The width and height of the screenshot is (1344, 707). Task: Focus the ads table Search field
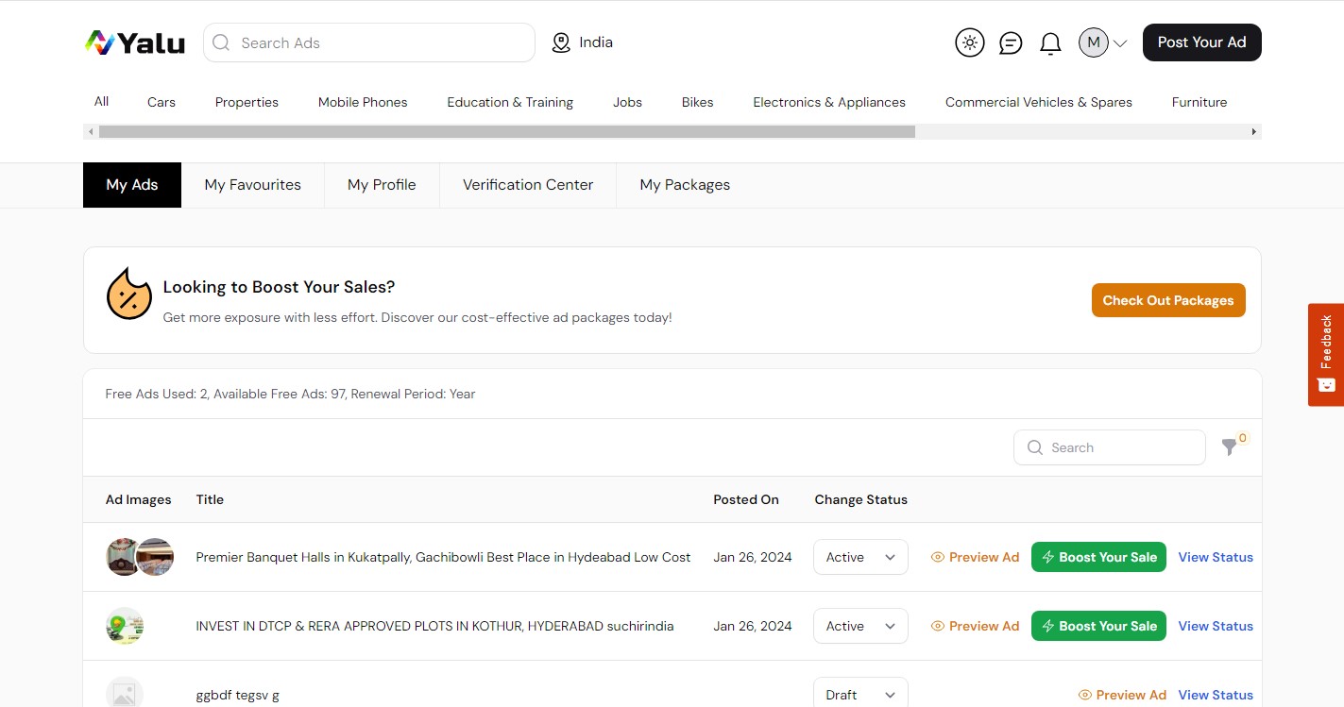click(1110, 447)
